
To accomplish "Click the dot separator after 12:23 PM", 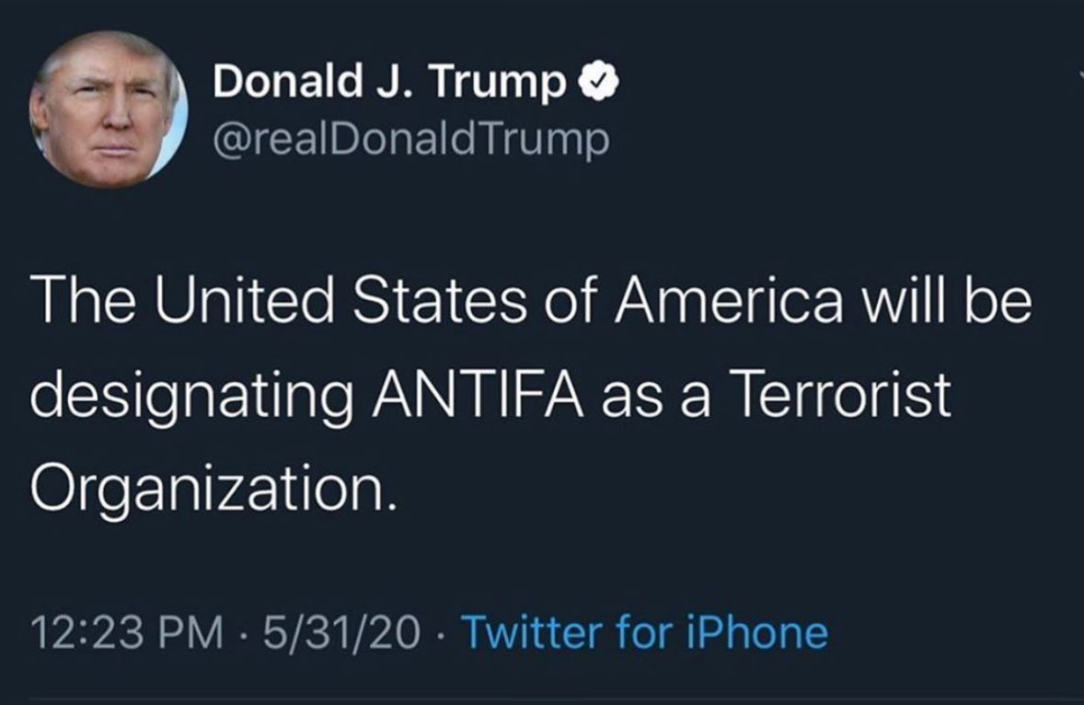I will [x=242, y=633].
